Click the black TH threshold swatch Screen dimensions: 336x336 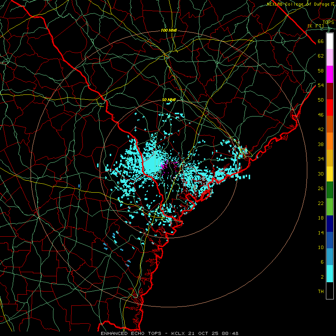point(330,290)
